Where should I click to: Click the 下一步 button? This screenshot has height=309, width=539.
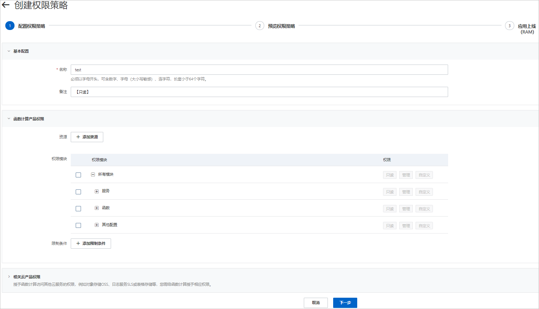tap(345, 302)
